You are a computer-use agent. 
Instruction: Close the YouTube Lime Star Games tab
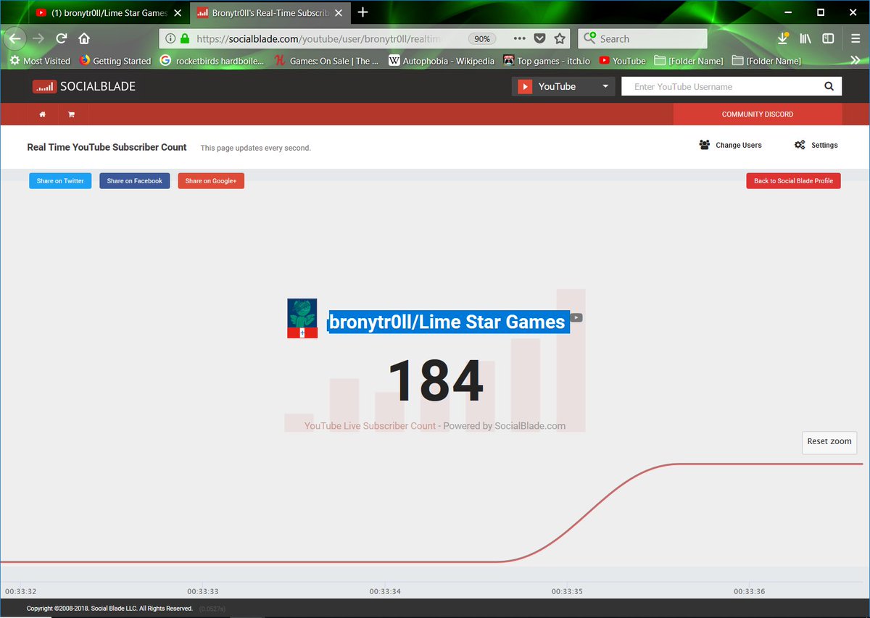tap(177, 12)
